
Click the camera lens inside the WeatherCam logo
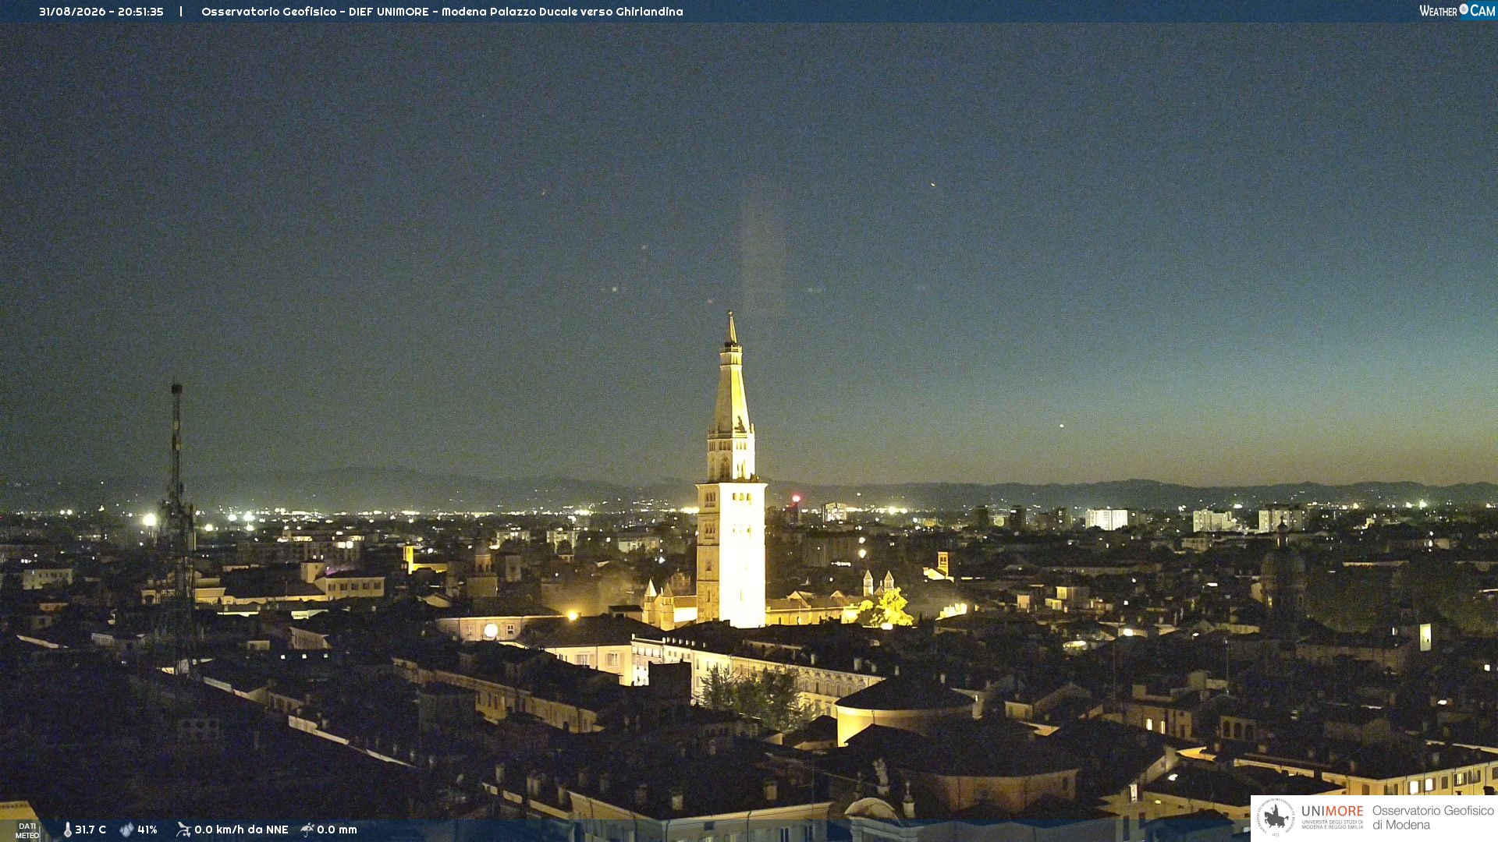tap(1464, 9)
